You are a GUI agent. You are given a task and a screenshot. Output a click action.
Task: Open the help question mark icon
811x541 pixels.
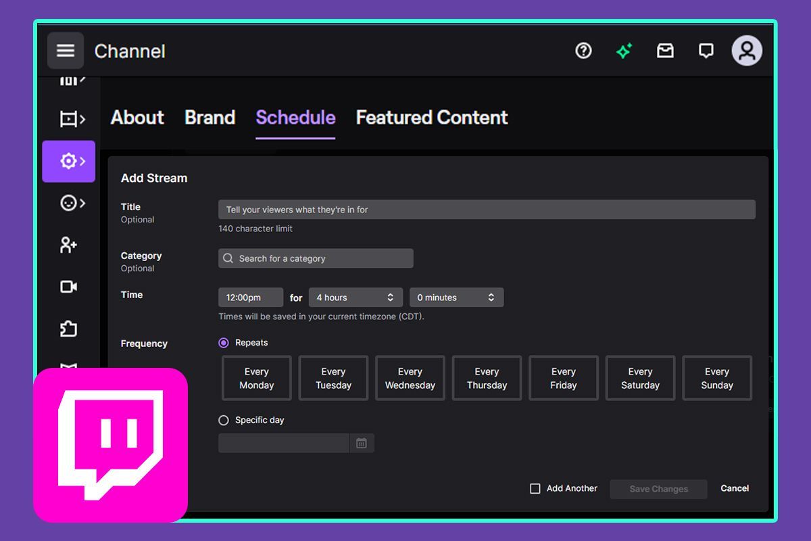(x=583, y=51)
